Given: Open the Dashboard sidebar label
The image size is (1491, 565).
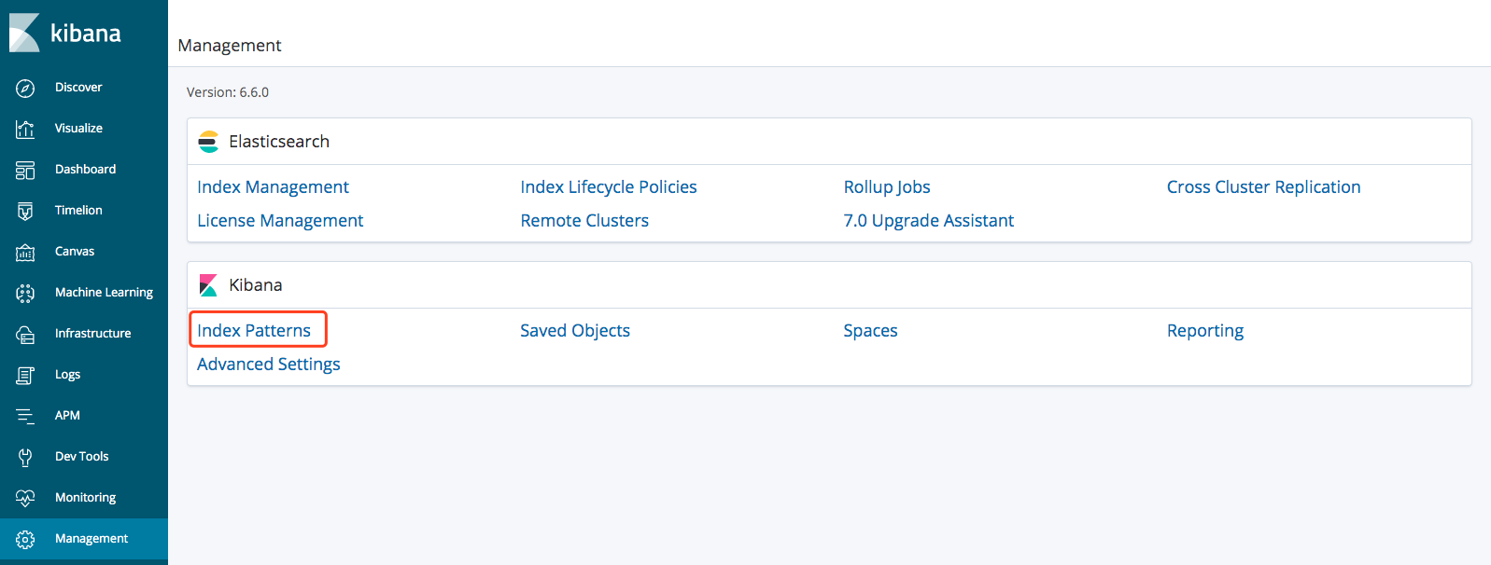Looking at the screenshot, I should tap(85, 170).
